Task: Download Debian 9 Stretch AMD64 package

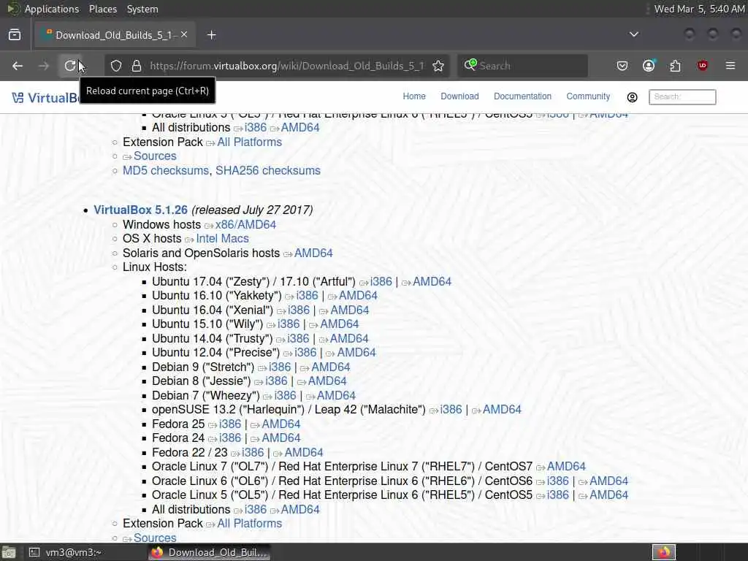Action: 331,367
